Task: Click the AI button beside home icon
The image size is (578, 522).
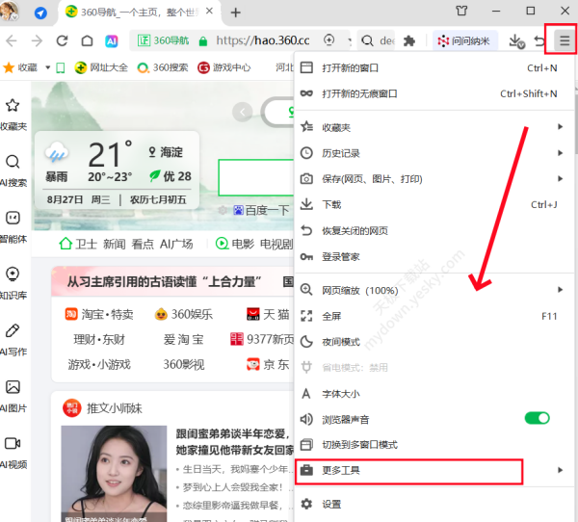Action: click(112, 41)
